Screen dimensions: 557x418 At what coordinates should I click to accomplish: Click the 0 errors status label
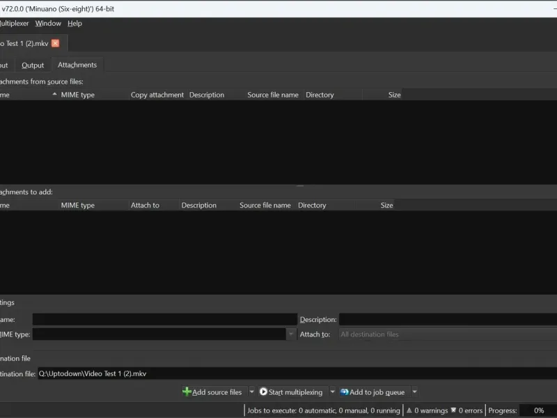(x=471, y=410)
